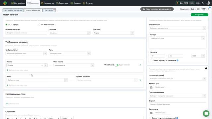This screenshot has height=119, width=212.
Task: Toggle underline in description editor
Action: click(x=25, y=118)
